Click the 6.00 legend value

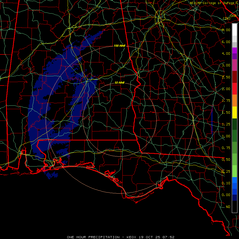tap(226, 42)
